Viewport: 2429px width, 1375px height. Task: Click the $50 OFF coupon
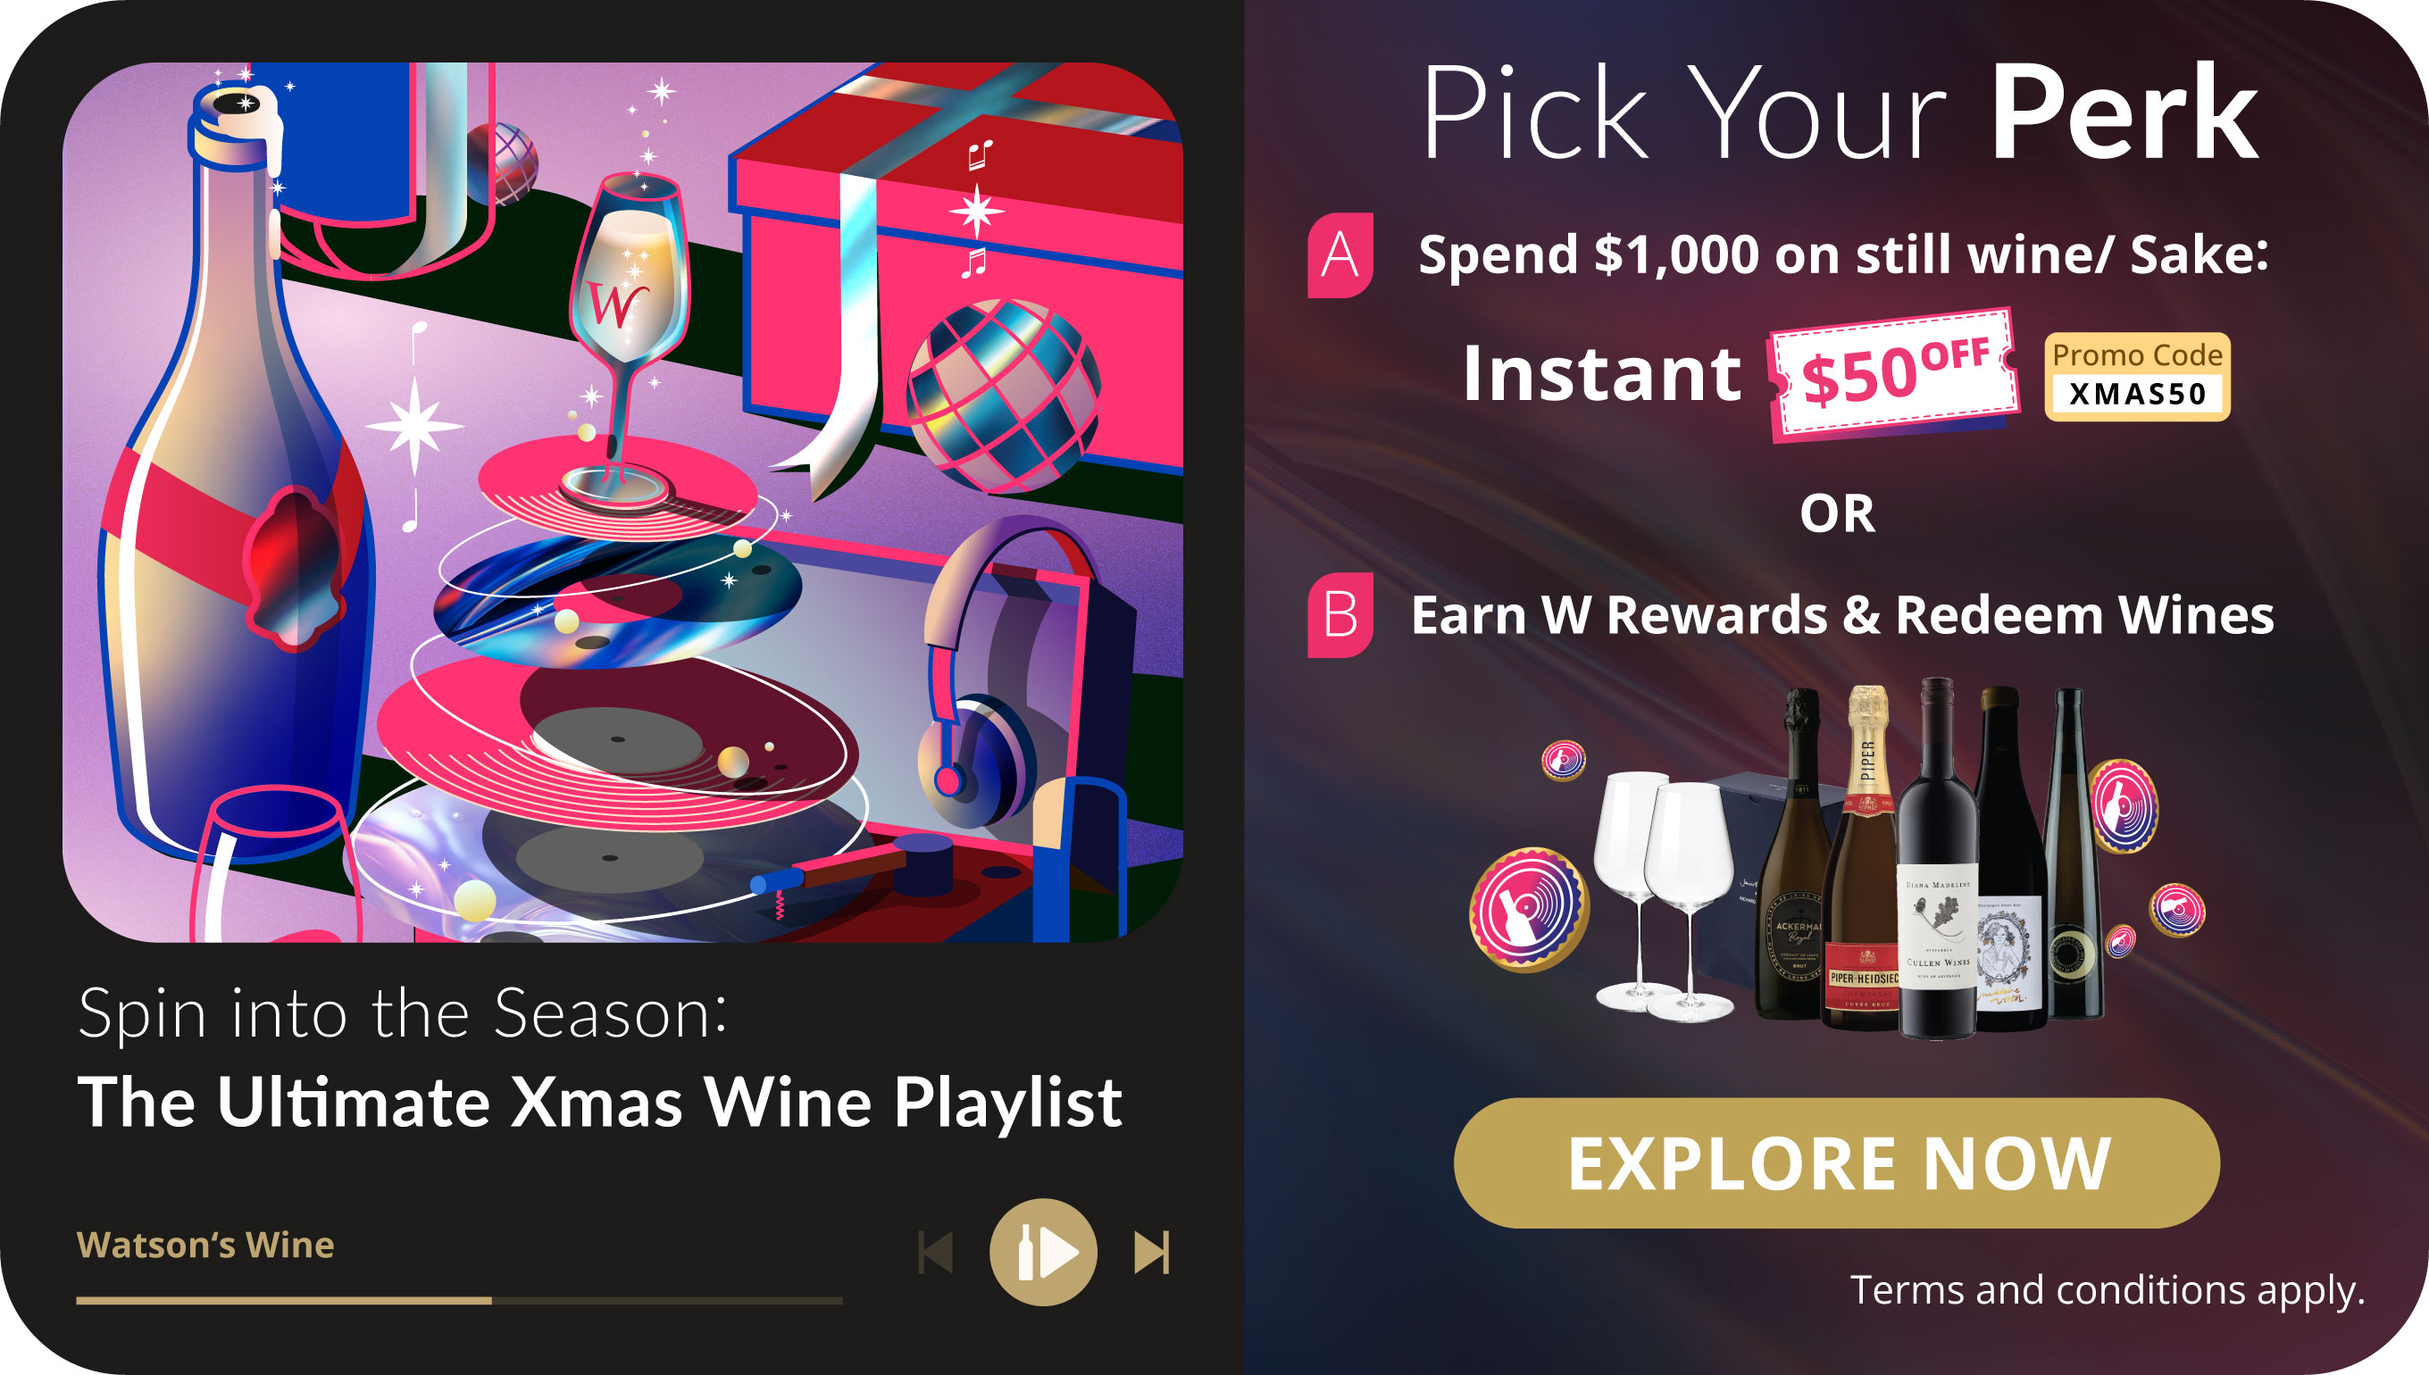point(1893,374)
